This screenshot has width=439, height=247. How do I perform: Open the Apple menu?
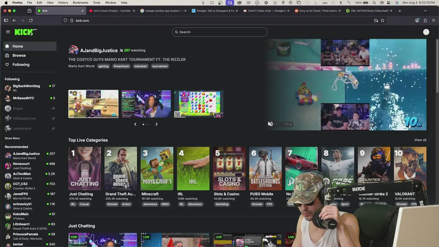click(x=5, y=2)
